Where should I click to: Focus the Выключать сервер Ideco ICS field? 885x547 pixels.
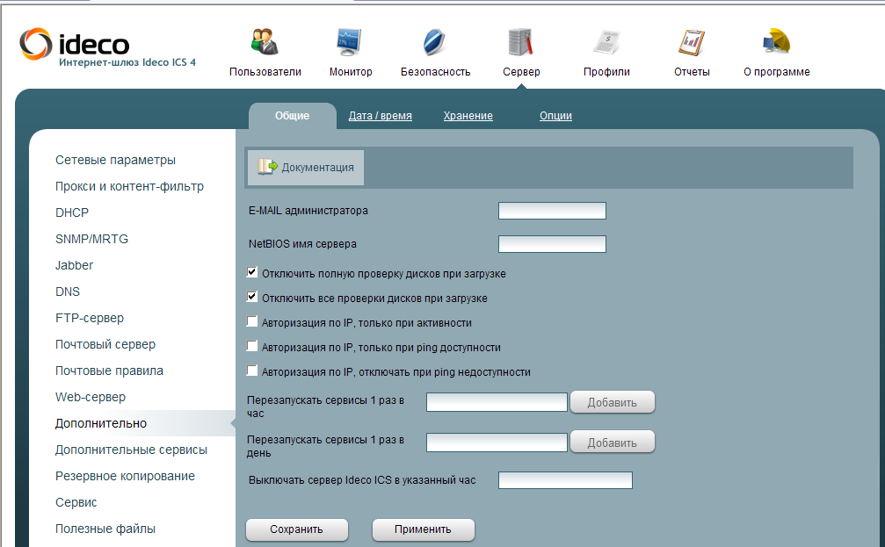click(x=565, y=480)
